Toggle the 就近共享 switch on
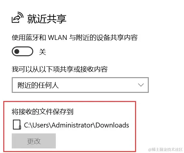Image resolution: width=184 pixels, height=153 pixels. [x=23, y=51]
